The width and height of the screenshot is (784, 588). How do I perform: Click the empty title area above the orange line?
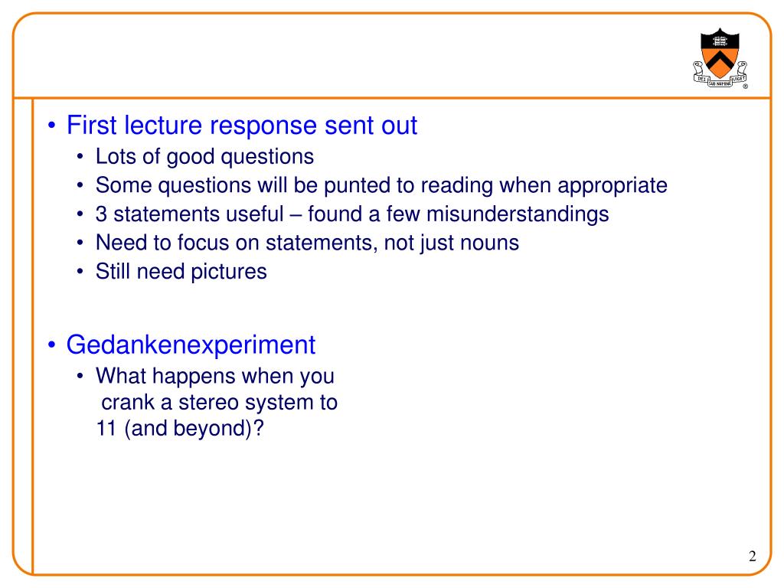click(350, 56)
